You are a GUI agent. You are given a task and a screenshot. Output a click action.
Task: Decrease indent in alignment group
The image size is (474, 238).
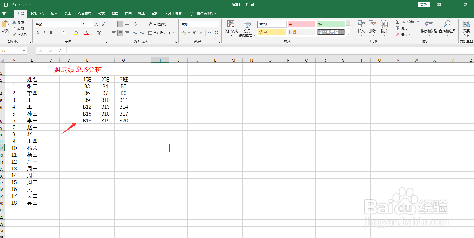[x=135, y=33]
